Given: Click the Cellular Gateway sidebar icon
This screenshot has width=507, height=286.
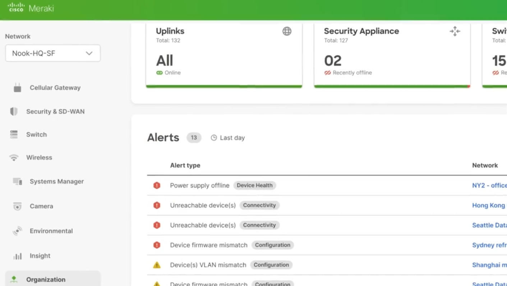Looking at the screenshot, I should (17, 88).
